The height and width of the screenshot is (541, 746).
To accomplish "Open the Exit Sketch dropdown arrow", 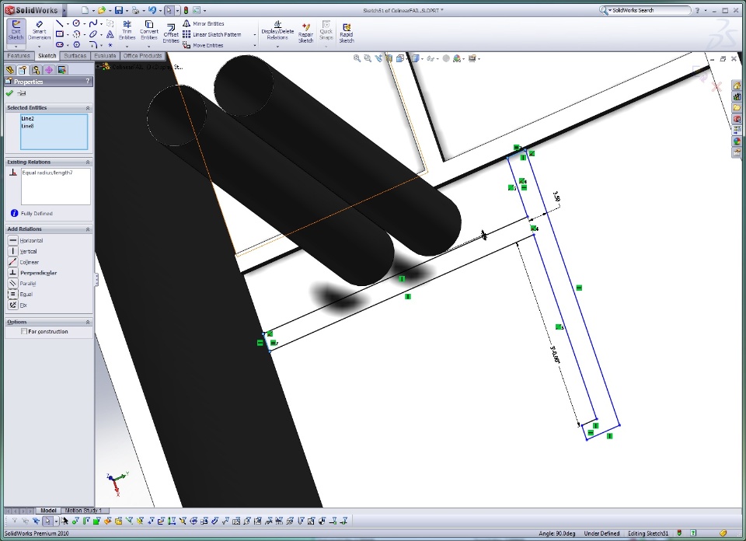I will point(16,47).
